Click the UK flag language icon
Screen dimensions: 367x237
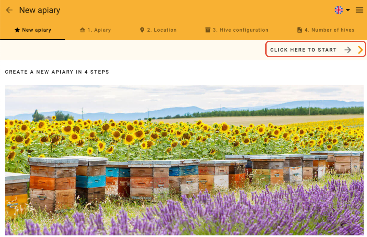[339, 10]
